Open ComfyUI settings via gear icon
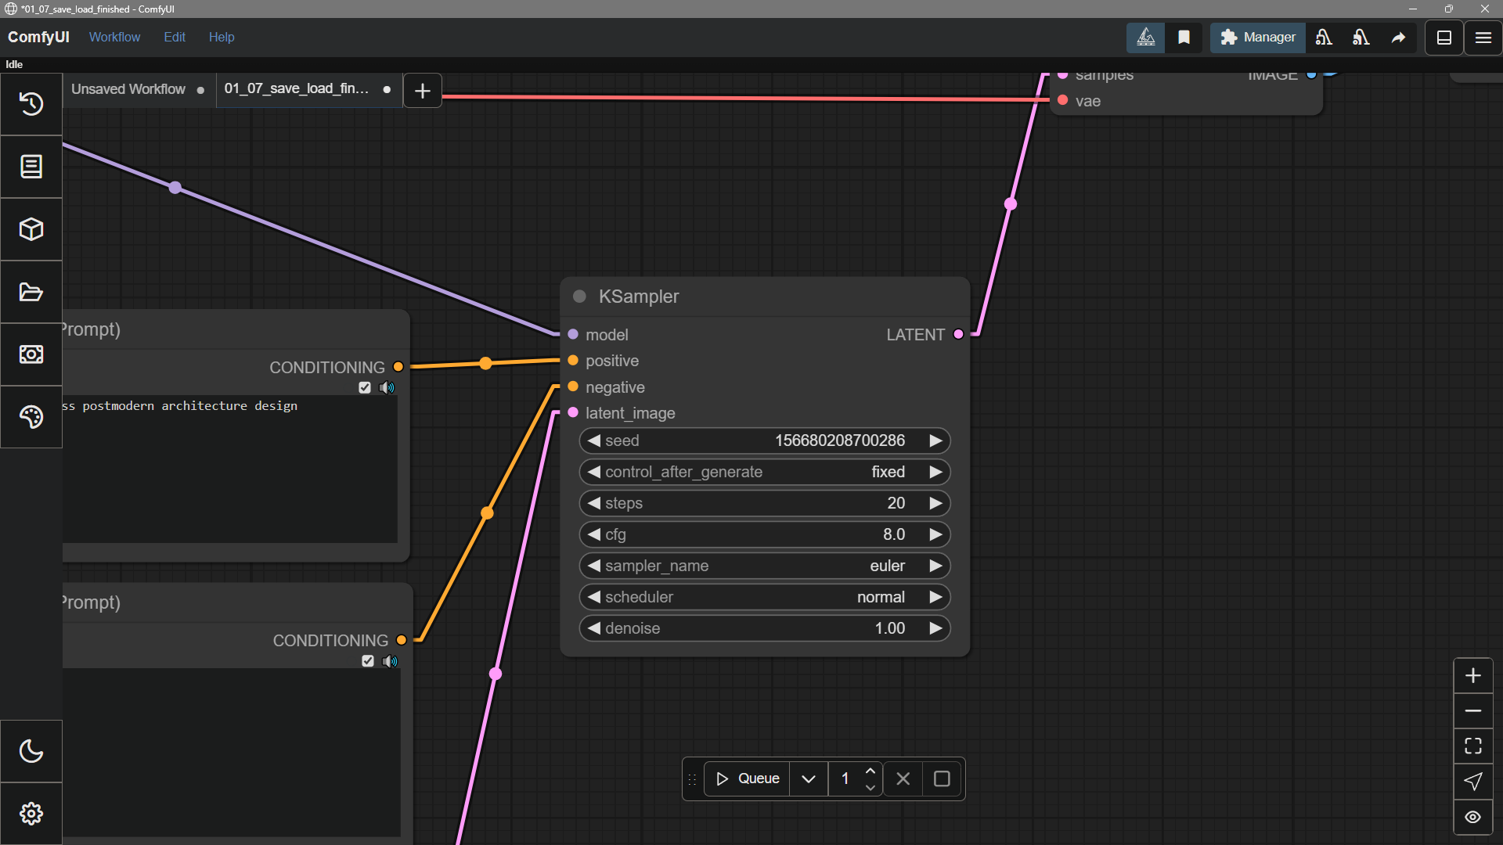 (x=31, y=813)
